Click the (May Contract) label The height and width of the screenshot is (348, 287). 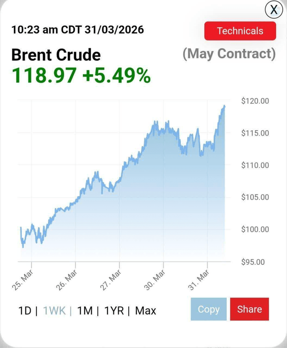229,54
